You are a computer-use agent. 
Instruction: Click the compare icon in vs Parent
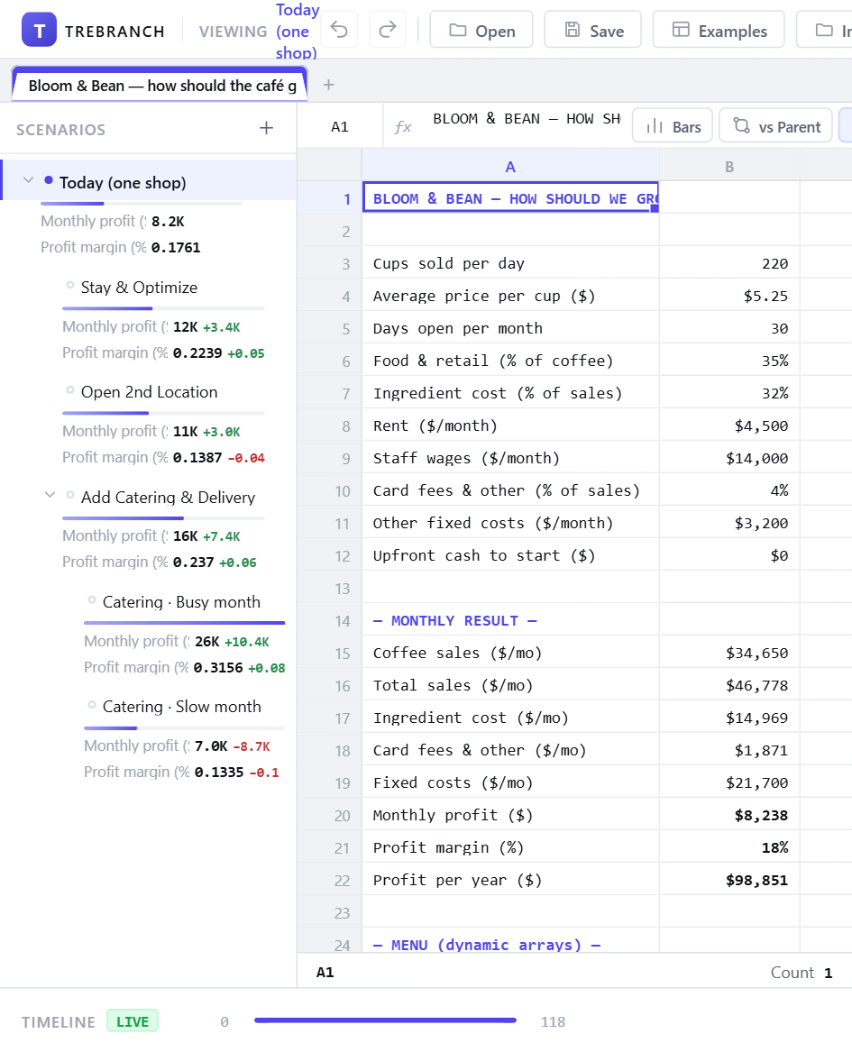[x=741, y=125]
